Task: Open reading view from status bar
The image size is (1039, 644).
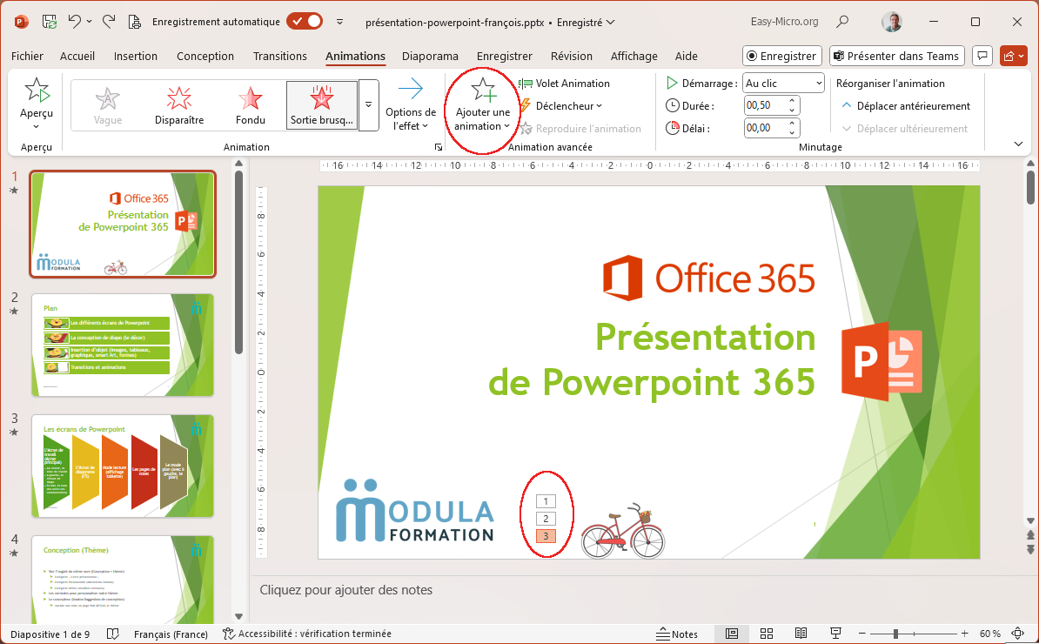Action: [801, 634]
